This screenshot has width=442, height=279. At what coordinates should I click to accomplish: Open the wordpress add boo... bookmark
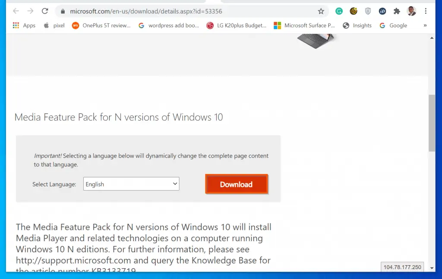[x=169, y=25]
